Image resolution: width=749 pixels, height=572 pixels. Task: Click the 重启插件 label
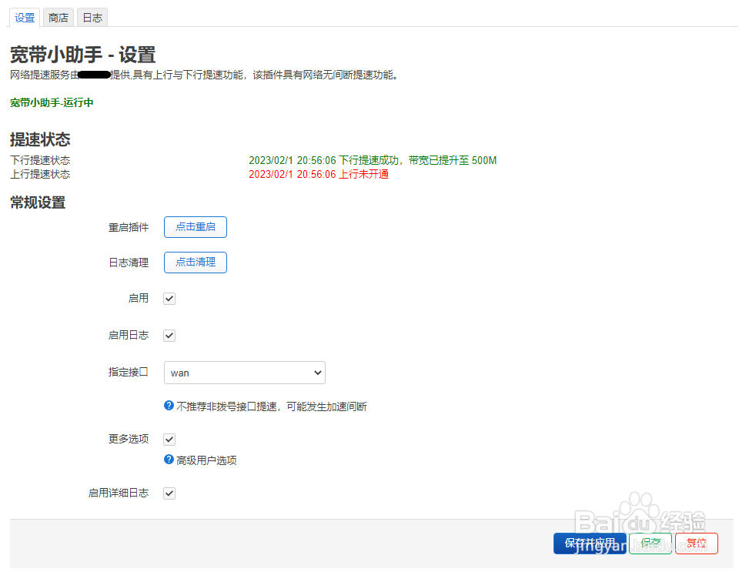click(129, 227)
